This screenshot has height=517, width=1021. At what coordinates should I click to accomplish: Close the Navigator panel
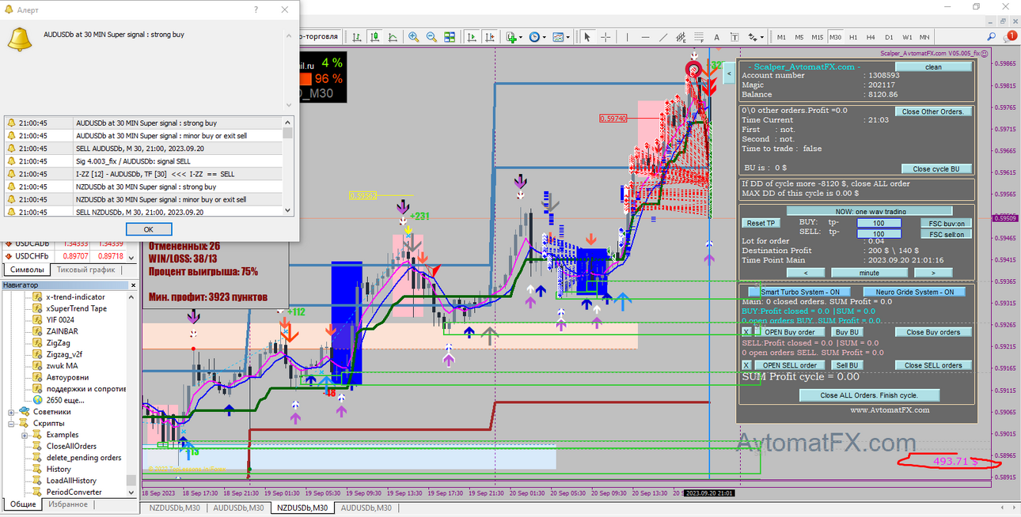(x=133, y=285)
